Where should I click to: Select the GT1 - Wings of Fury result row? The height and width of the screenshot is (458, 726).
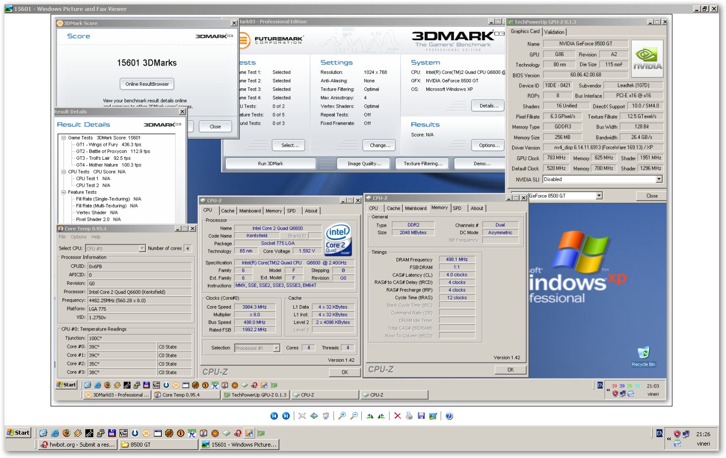108,144
